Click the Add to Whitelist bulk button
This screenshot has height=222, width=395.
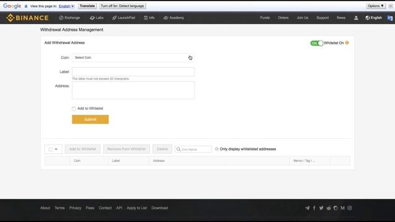(83, 149)
